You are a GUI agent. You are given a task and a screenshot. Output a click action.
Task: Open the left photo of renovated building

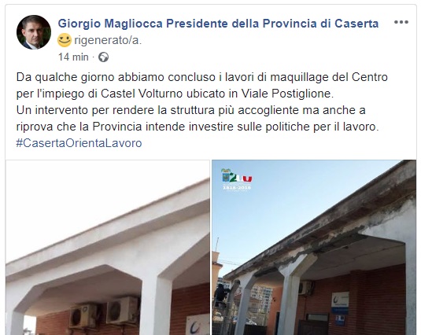coord(108,247)
